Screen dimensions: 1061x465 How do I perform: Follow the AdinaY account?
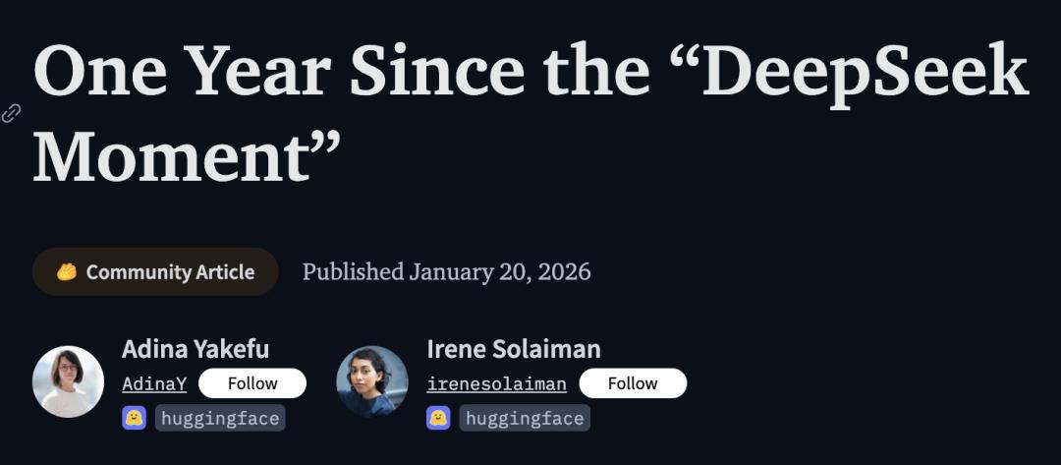tap(252, 383)
